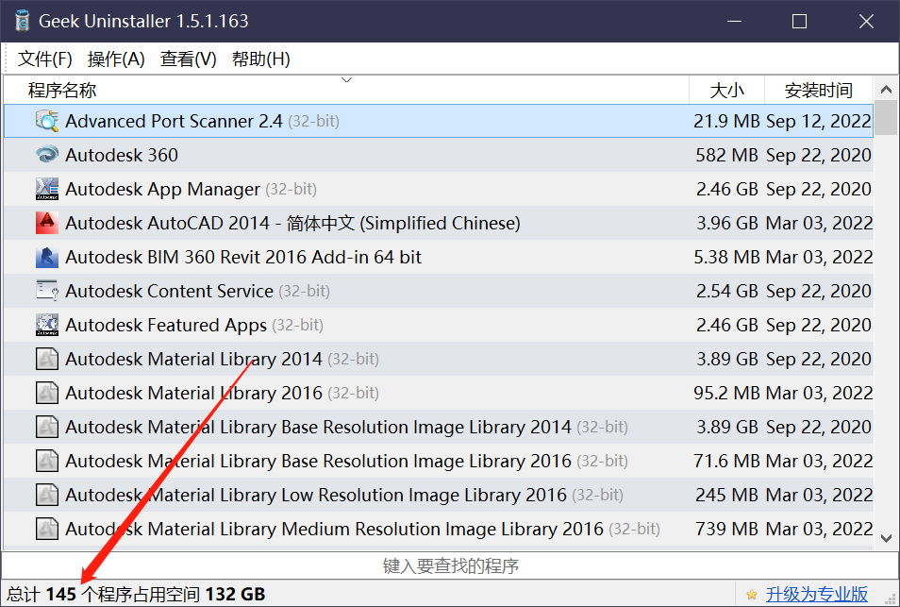This screenshot has width=900, height=607.
Task: Click the 键入要查找的程序 search field
Action: point(450,566)
